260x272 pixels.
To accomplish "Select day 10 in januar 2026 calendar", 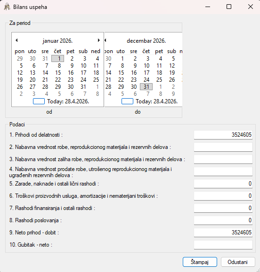I will pyautogui.click(x=83, y=66).
